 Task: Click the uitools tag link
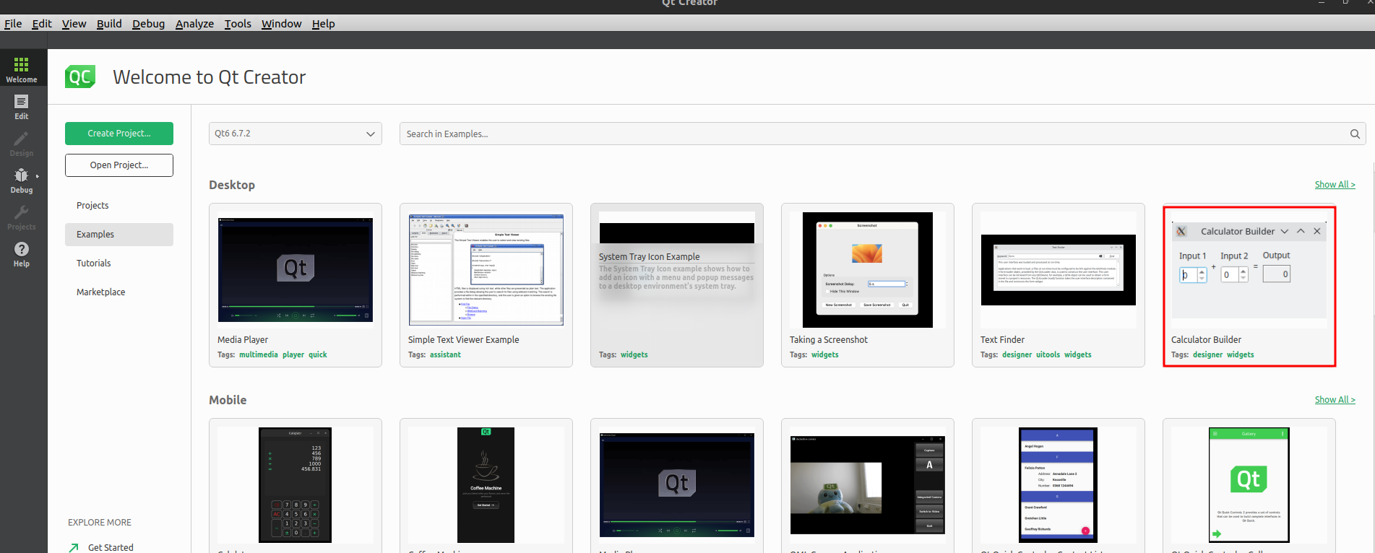pyautogui.click(x=1048, y=355)
